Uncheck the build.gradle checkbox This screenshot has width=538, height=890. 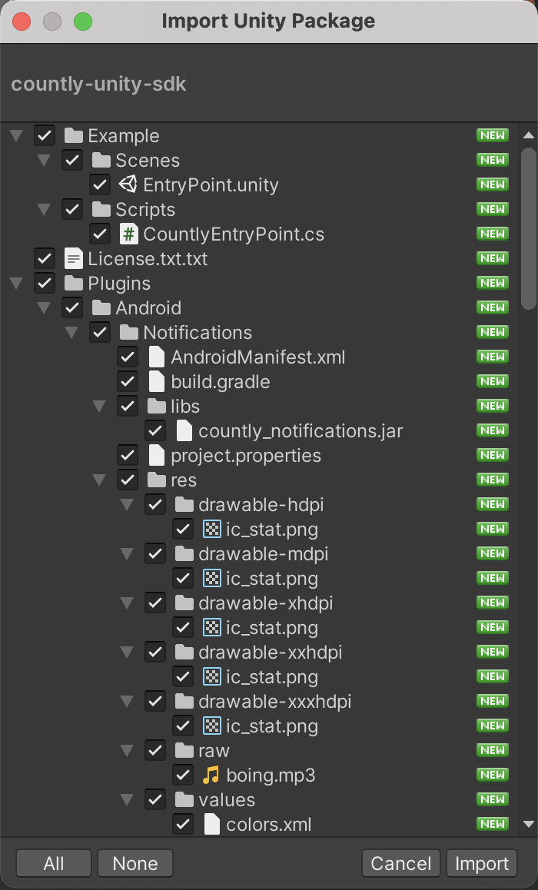(x=128, y=381)
